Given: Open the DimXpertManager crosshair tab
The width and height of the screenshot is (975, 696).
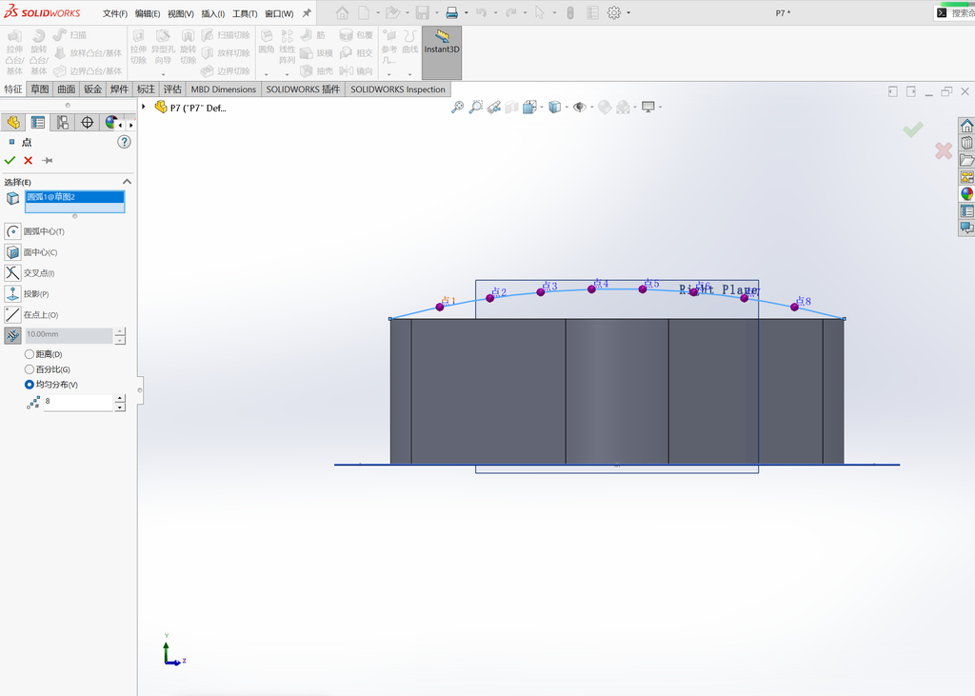Looking at the screenshot, I should 87,123.
